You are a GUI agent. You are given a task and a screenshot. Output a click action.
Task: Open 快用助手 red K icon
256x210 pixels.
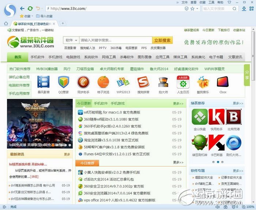point(217,117)
